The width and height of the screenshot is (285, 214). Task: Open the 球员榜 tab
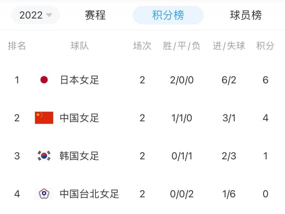click(x=246, y=15)
